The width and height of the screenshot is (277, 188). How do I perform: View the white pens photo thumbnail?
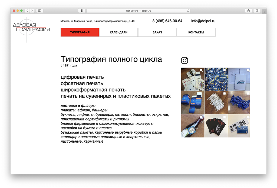216,102
